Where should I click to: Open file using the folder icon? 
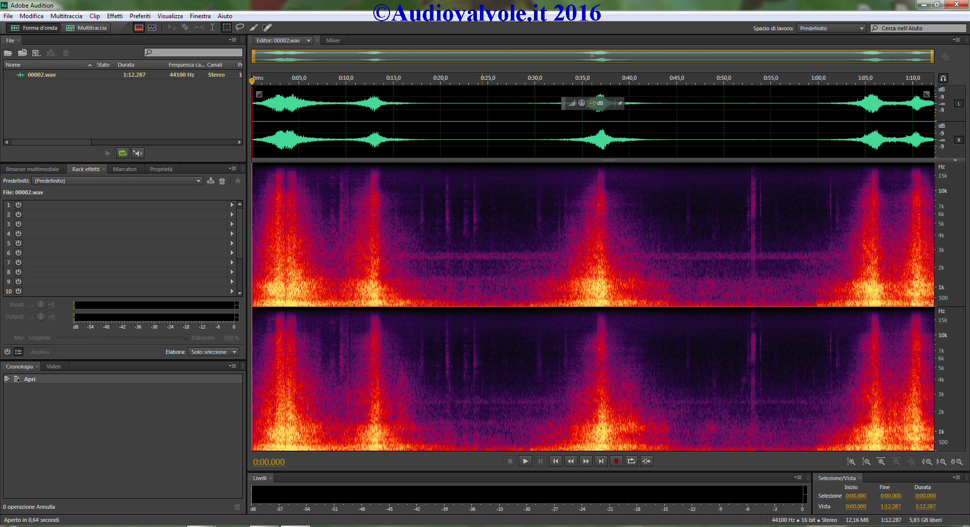[8, 53]
